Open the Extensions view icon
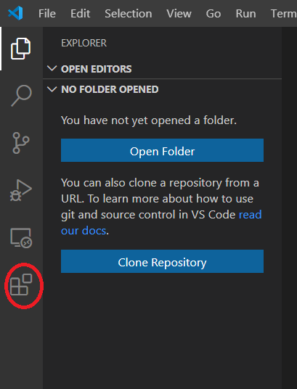 21,284
